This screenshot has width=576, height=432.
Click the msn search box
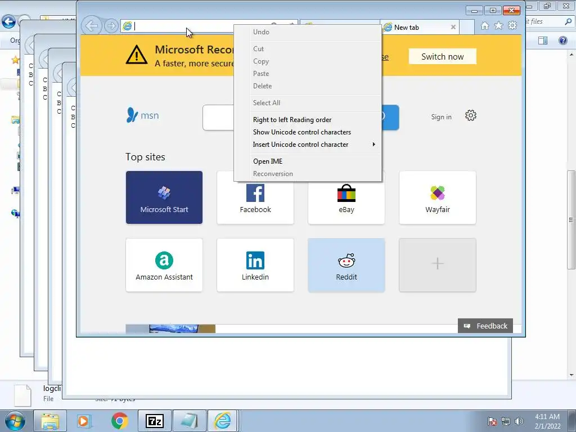(218, 118)
